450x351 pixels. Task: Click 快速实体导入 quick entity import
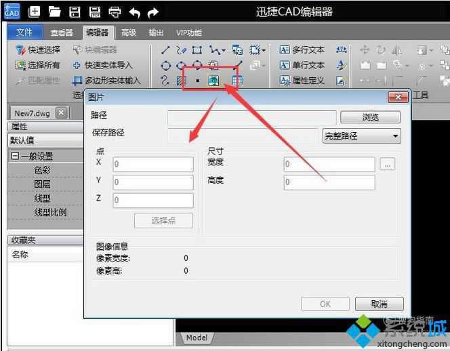point(102,65)
